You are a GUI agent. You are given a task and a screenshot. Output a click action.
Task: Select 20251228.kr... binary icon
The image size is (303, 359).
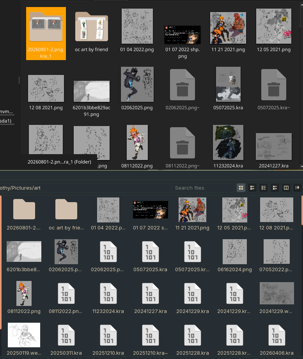[235, 335]
